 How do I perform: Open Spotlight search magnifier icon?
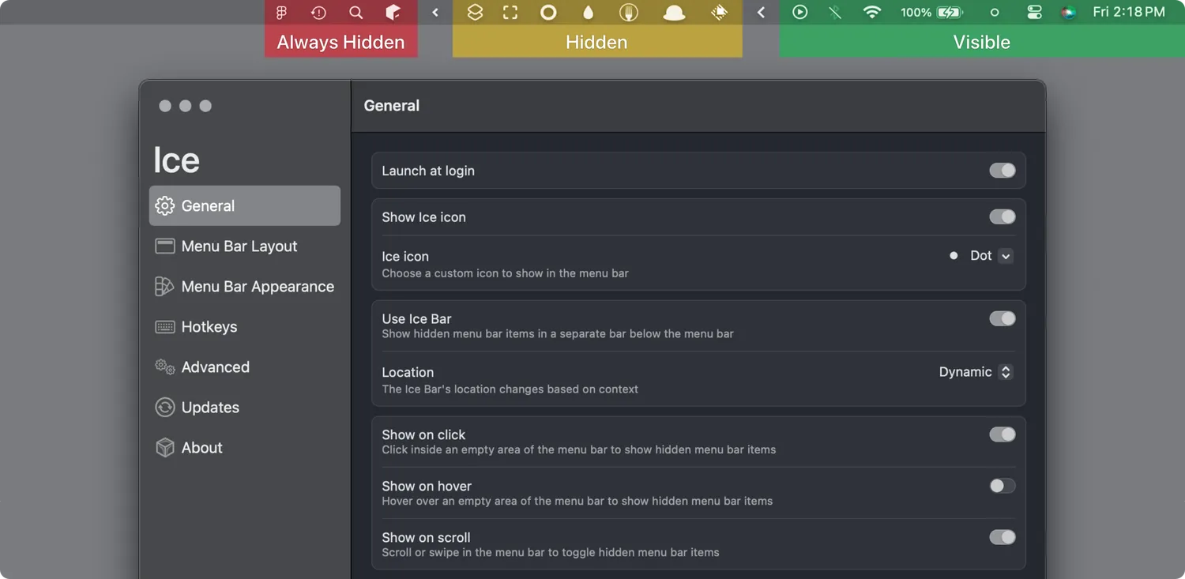355,13
